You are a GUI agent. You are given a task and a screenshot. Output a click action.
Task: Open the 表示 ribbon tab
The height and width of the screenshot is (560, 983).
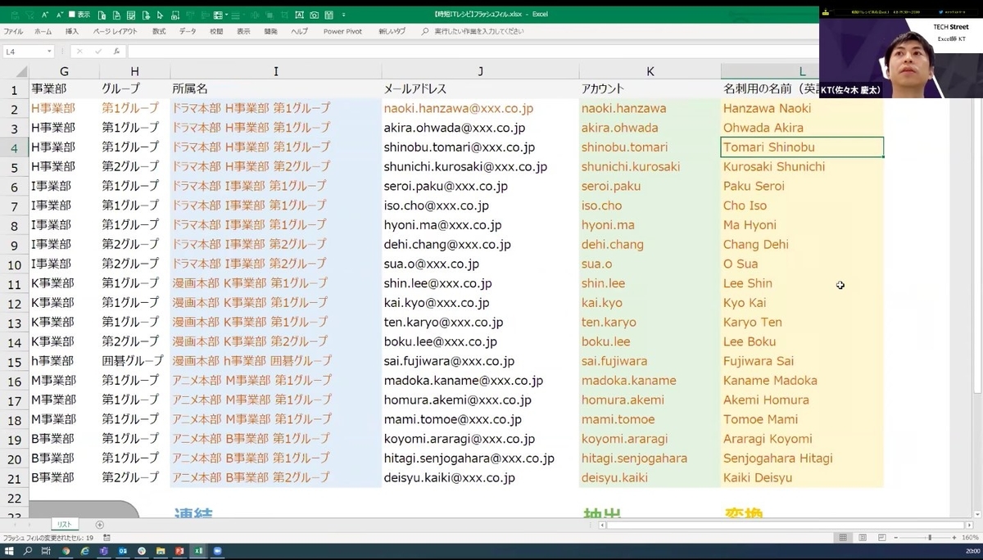coord(243,31)
